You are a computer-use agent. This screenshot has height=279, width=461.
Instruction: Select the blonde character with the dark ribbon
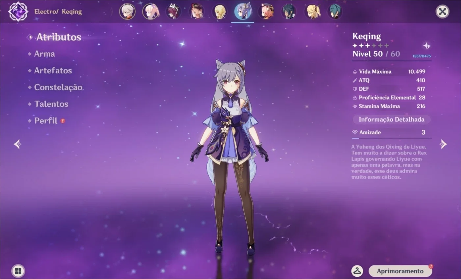point(312,12)
